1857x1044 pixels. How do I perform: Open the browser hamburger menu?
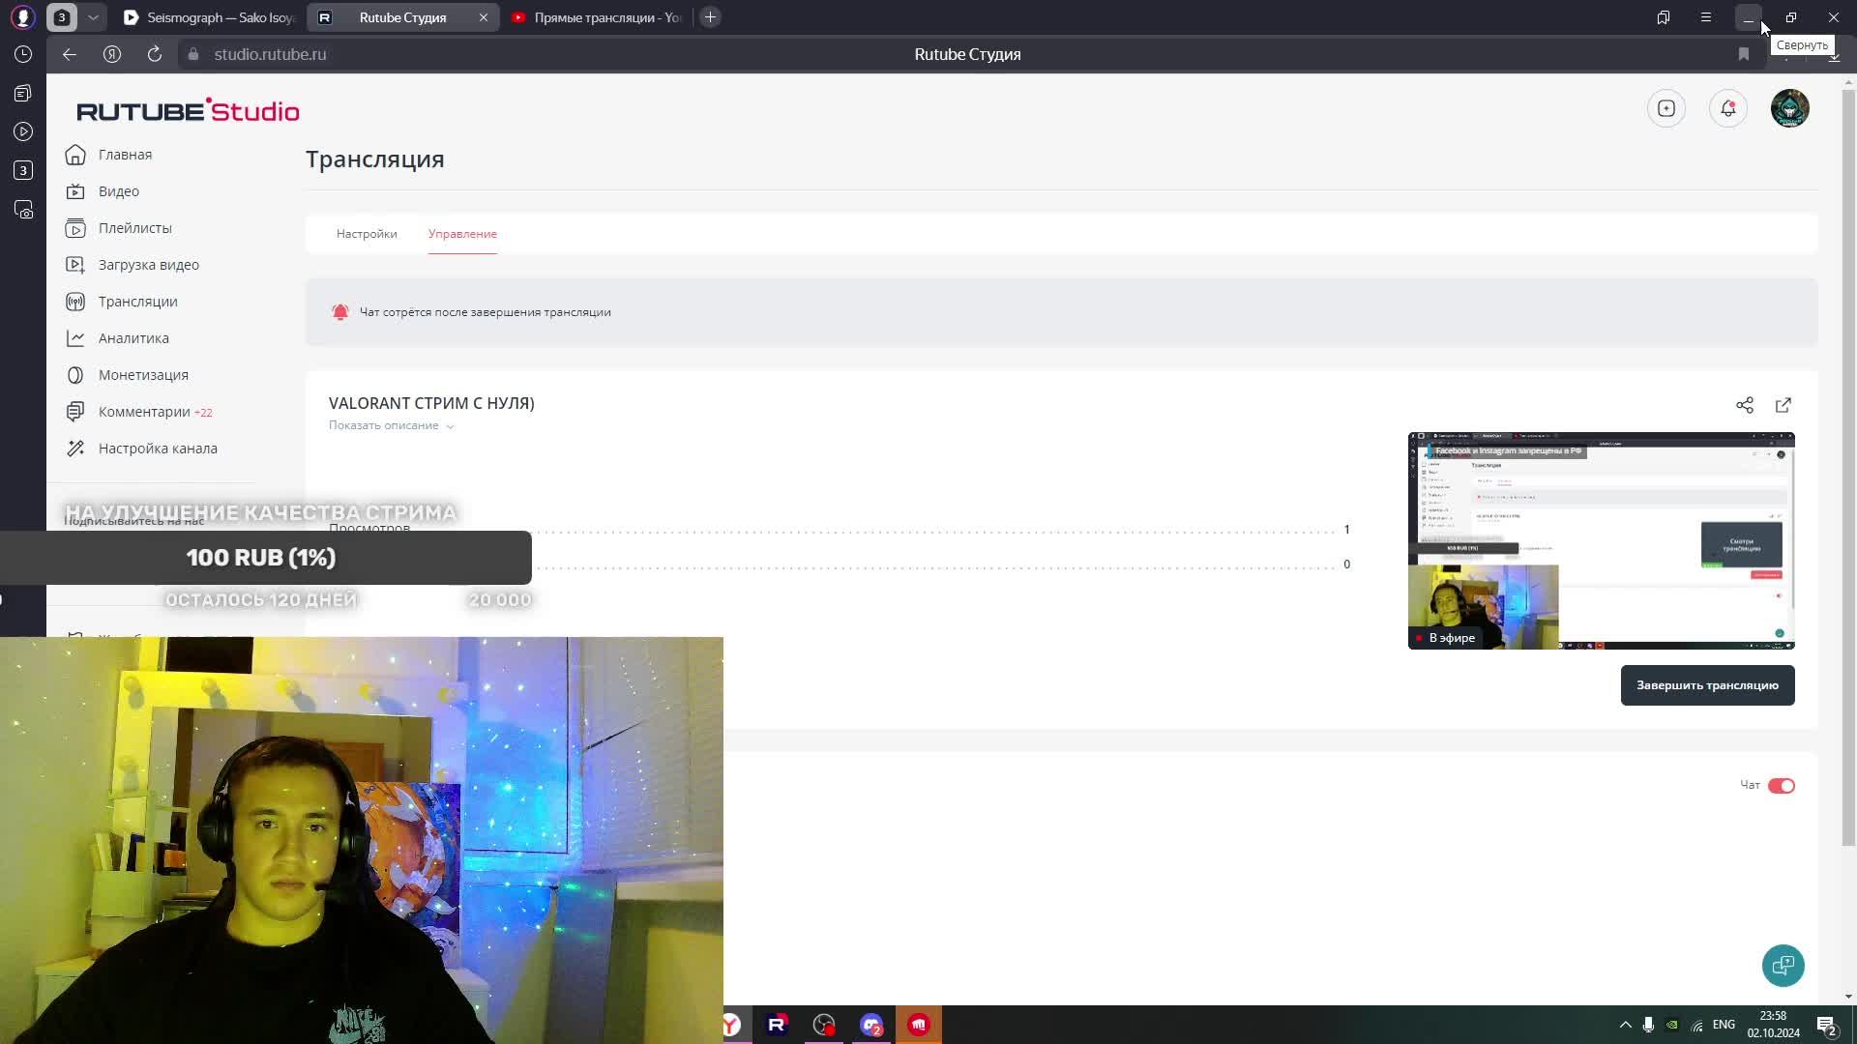click(1705, 17)
